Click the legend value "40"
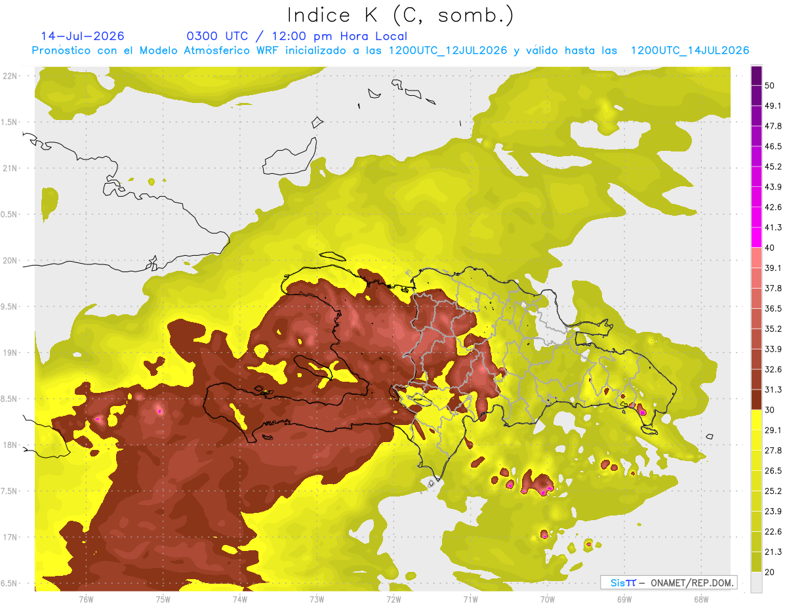Viewport: 787px width, 608px height. tap(770, 248)
